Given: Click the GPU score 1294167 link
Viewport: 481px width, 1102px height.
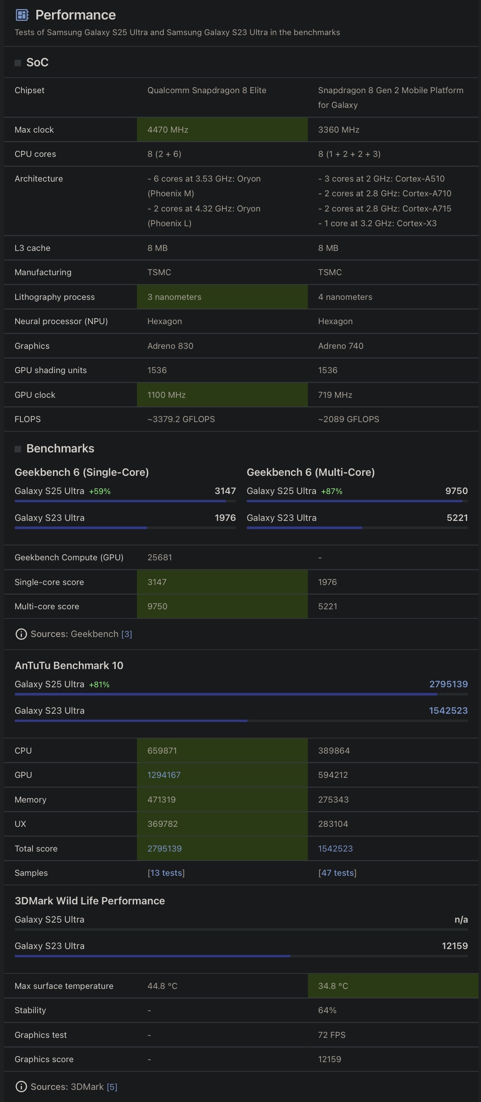Looking at the screenshot, I should pos(164,775).
